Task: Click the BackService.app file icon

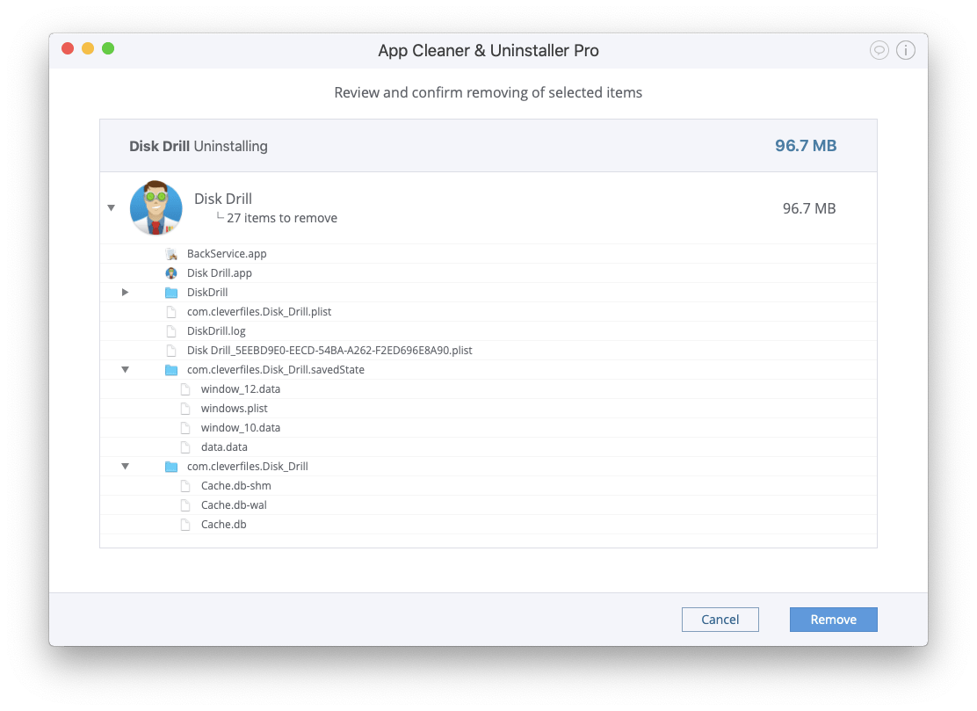Action: [171, 254]
